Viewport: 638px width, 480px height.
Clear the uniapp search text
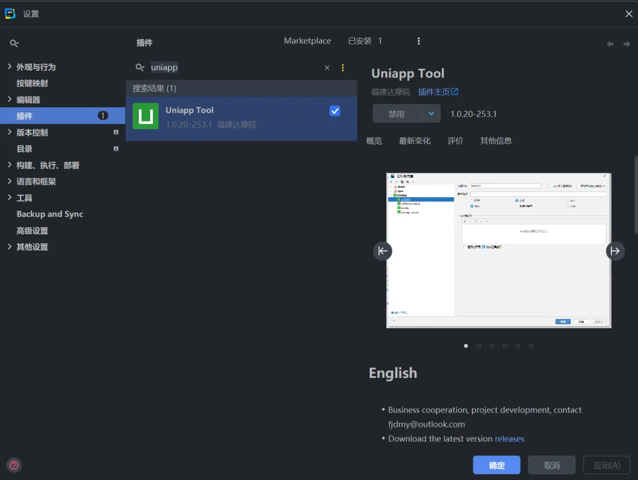[x=327, y=67]
